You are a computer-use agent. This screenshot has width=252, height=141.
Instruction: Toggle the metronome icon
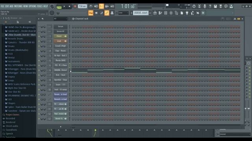(x=91, y=6)
